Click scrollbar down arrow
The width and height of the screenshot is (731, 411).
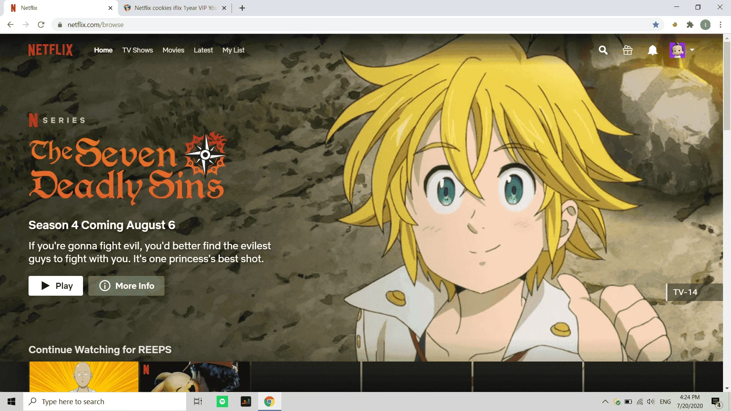727,389
